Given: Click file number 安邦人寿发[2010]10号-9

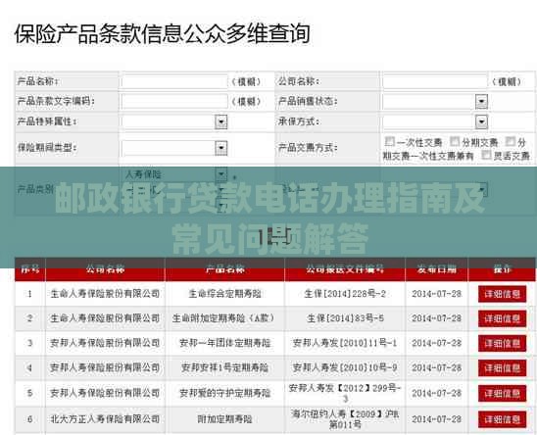Looking at the screenshot, I should tap(345, 368).
